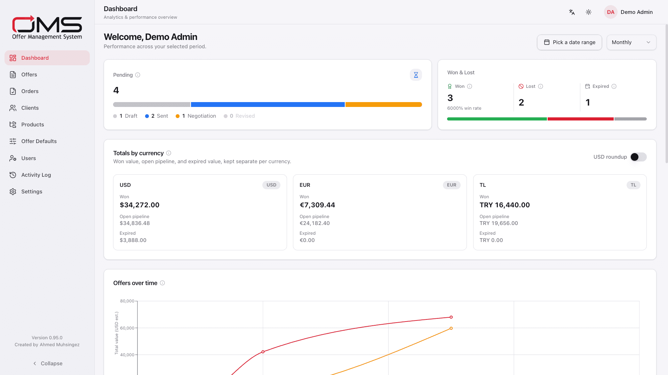Click the EUR currency badge
The height and width of the screenshot is (375, 668).
pos(452,185)
